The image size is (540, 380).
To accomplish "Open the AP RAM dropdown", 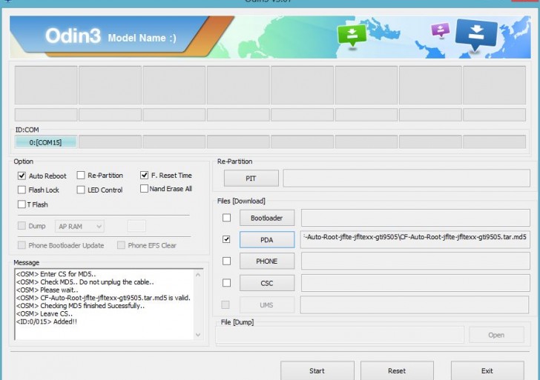I will pyautogui.click(x=79, y=226).
